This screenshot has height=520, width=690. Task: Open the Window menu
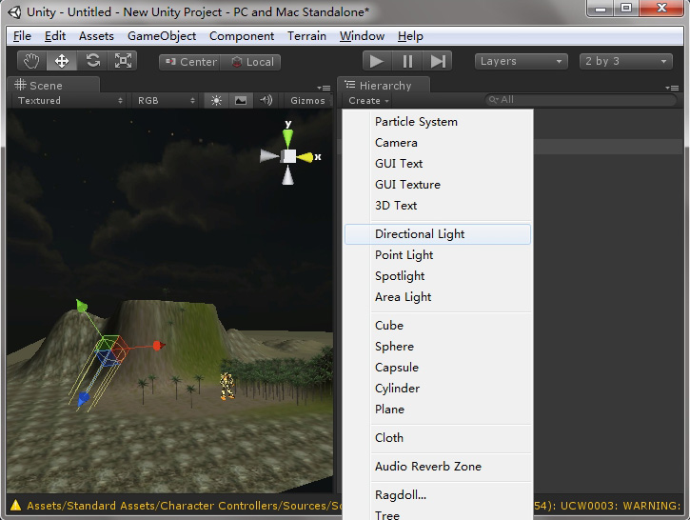(x=363, y=35)
